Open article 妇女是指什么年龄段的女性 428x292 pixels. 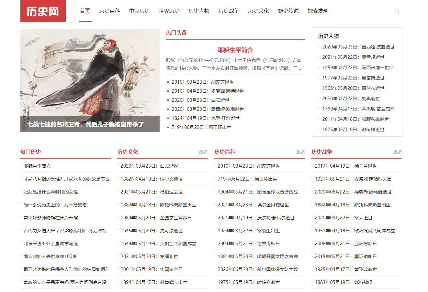pyautogui.click(x=51, y=192)
